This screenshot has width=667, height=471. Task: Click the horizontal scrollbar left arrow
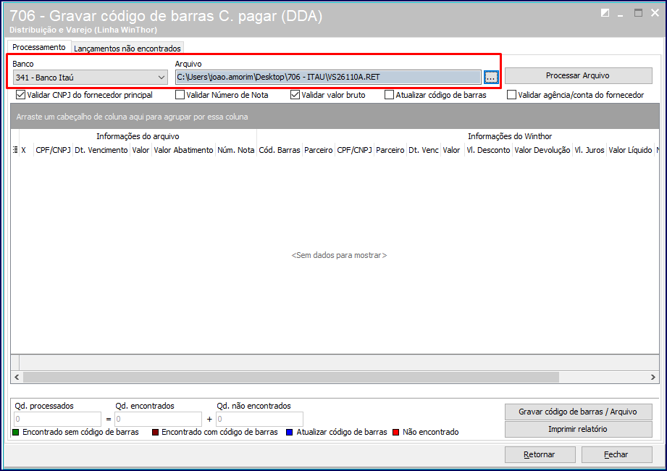click(x=17, y=377)
